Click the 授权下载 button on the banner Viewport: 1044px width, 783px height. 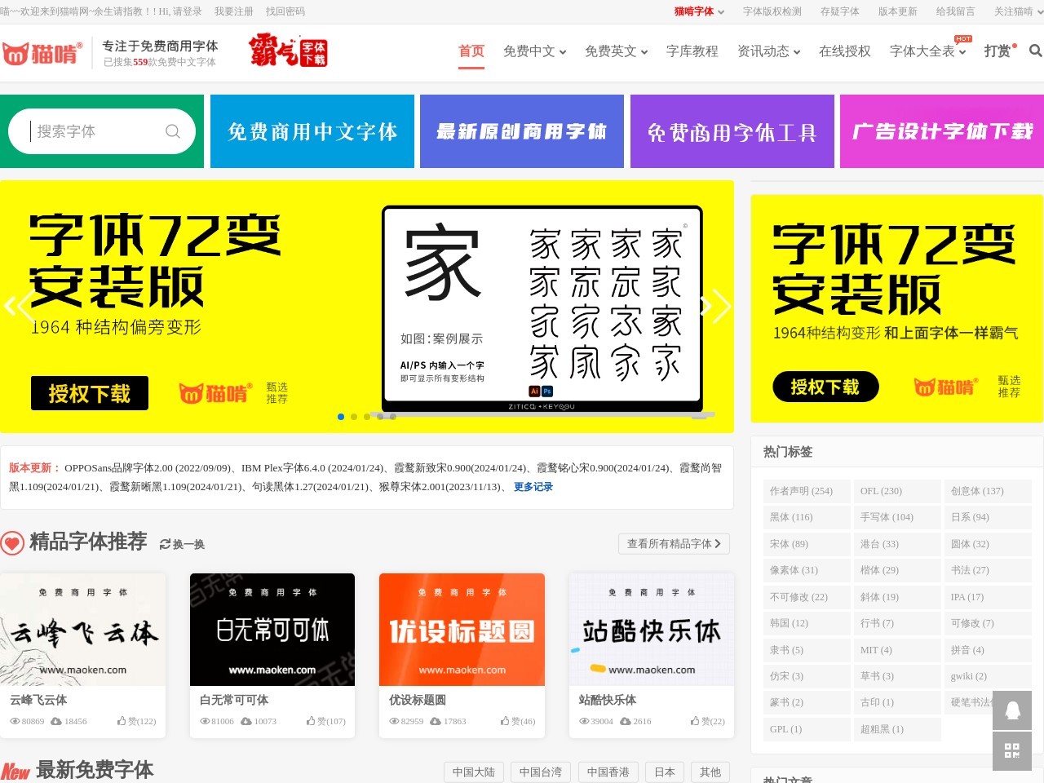click(x=90, y=393)
